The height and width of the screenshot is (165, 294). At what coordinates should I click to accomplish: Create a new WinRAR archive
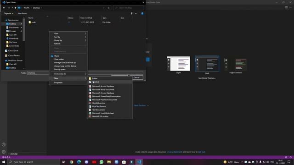tap(110, 103)
